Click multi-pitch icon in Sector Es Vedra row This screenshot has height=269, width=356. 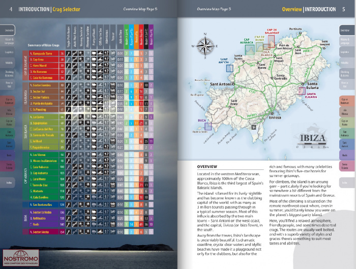pyautogui.click(x=75, y=212)
